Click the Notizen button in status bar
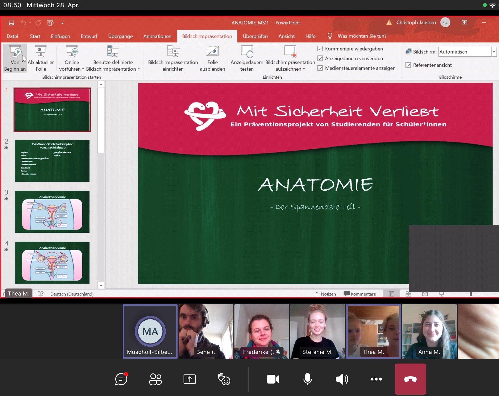499x396 pixels. pyautogui.click(x=325, y=294)
